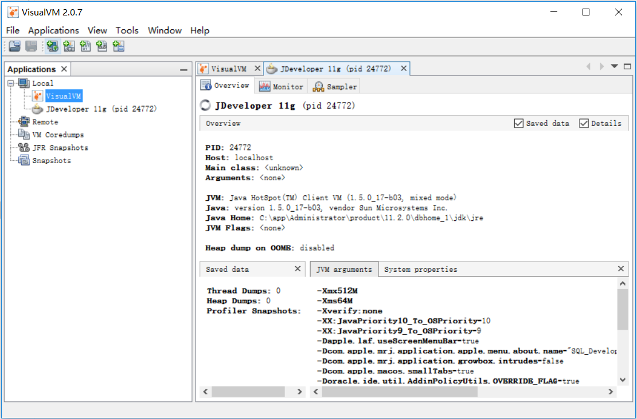
Task: Click VisualVM logo in title bar
Action: (x=13, y=12)
